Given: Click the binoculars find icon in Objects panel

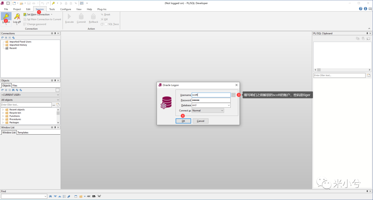Looking at the screenshot, I should point(13,90).
